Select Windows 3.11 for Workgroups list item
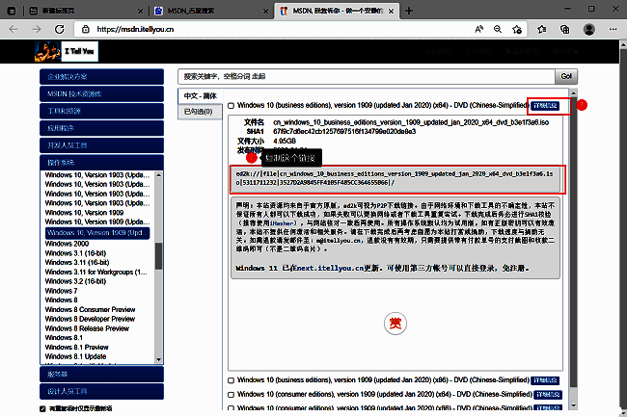 point(96,273)
